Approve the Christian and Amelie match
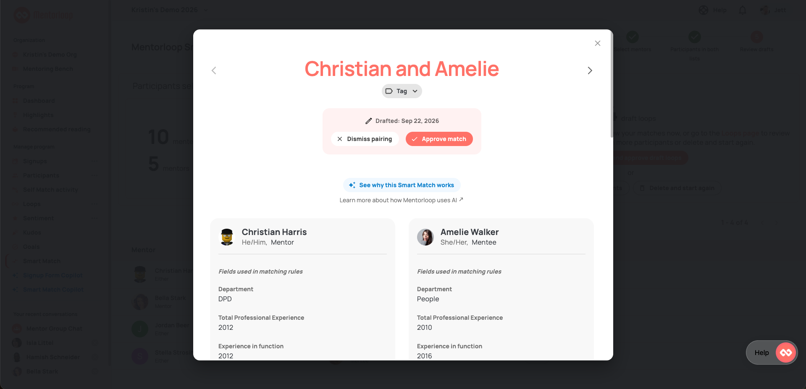806x389 pixels. 439,139
